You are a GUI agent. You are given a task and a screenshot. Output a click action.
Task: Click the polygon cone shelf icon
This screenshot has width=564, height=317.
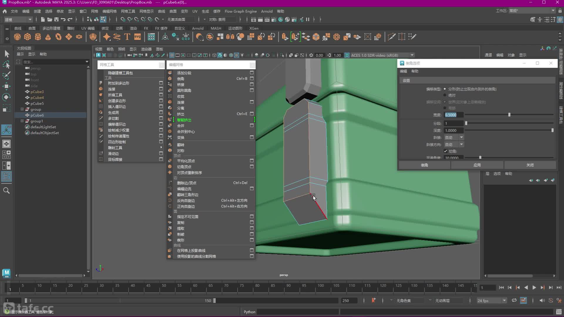[48, 37]
